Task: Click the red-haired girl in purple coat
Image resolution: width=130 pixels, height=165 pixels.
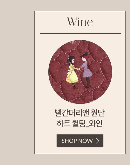Action: 86,71
